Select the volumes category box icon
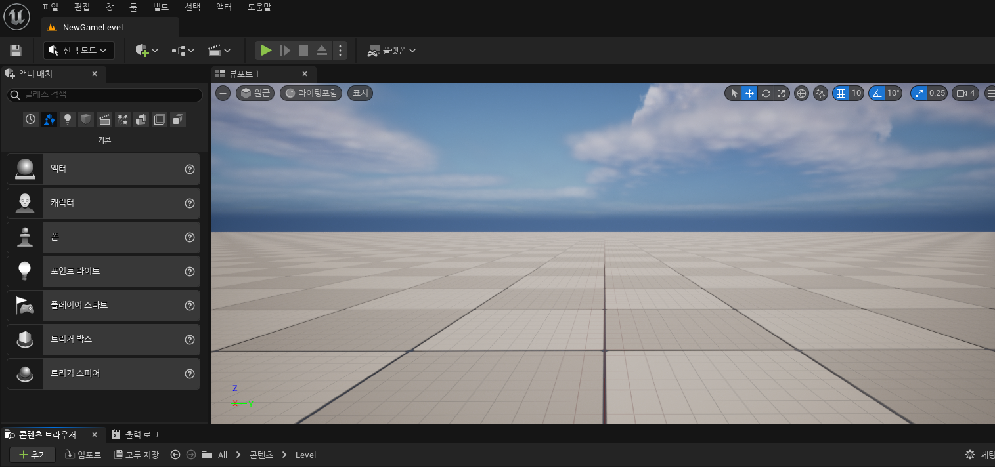This screenshot has height=467, width=995. tap(160, 119)
